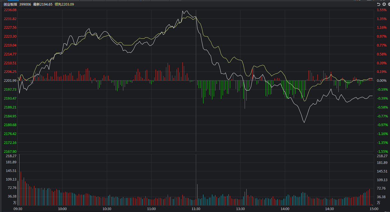The height and width of the screenshot is (212, 390).
Task: Click the 0.19% percentage label
Action: tap(382, 72)
